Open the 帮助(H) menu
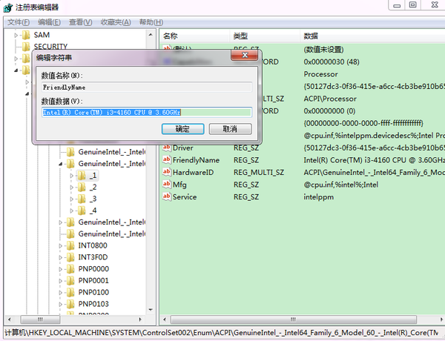 (x=151, y=22)
